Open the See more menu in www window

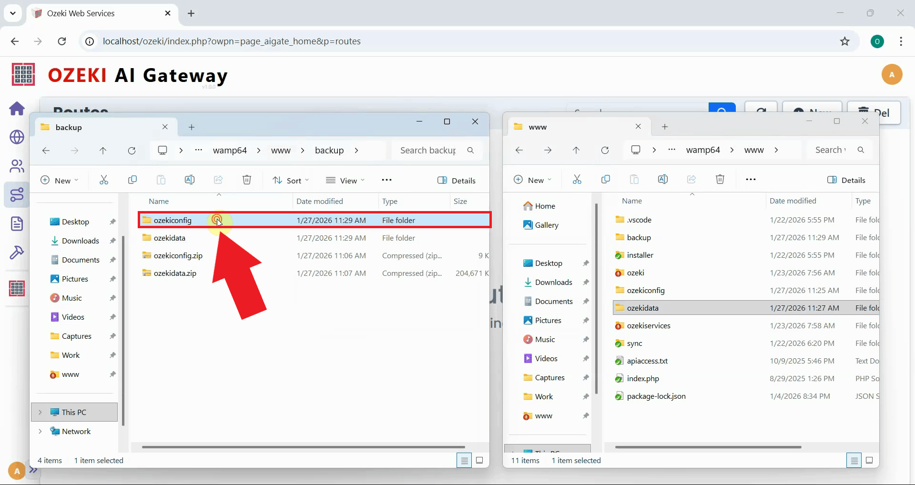(x=751, y=180)
